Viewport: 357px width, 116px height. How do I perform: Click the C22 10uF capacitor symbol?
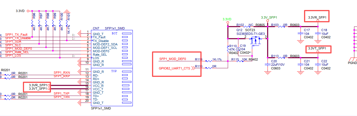click(x=317, y=65)
